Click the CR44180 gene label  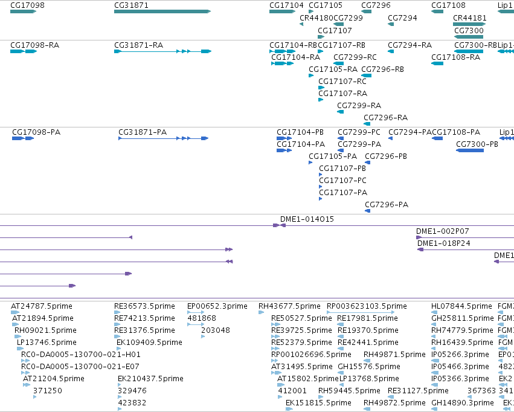pos(316,18)
